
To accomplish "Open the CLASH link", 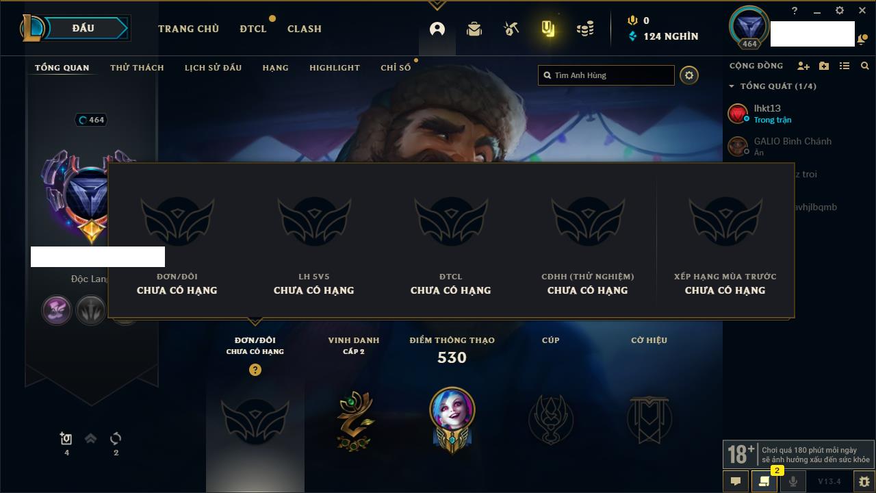I will [305, 29].
